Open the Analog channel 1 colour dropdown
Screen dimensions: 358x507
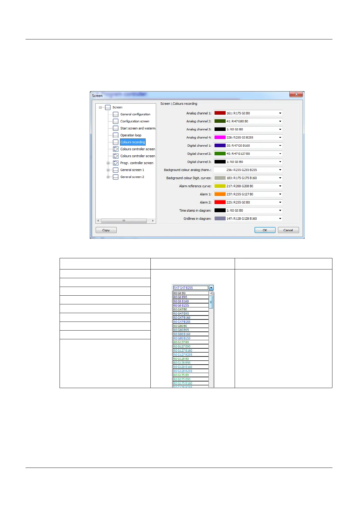pyautogui.click(x=280, y=113)
